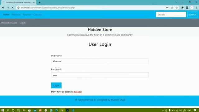This screenshot has width=199, height=112.
Task: Switch the ENG input language indicator
Action: pos(189,110)
